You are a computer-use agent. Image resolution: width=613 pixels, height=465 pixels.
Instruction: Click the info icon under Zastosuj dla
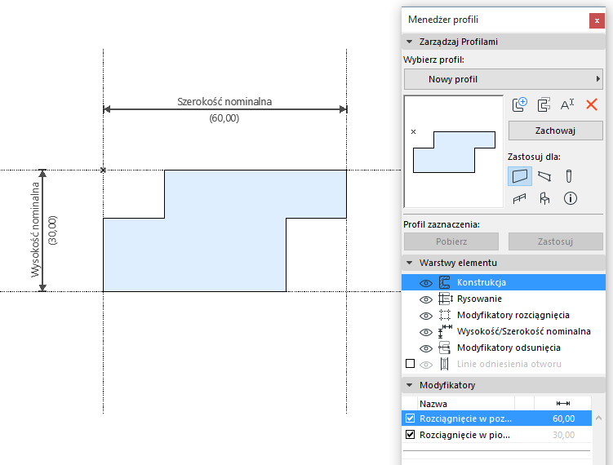[x=570, y=198]
